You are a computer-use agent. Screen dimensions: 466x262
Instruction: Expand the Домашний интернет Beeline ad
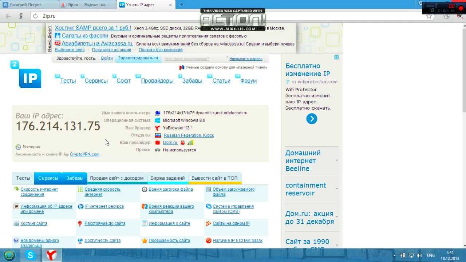pyautogui.click(x=312, y=161)
